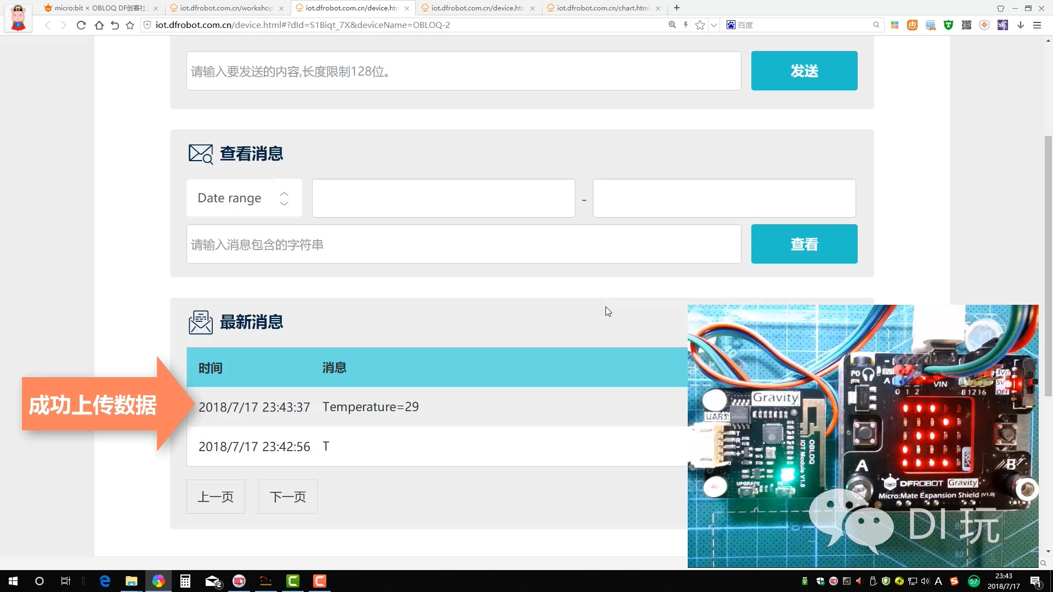Click the health shield extension icon
1053x592 pixels.
(x=984, y=25)
